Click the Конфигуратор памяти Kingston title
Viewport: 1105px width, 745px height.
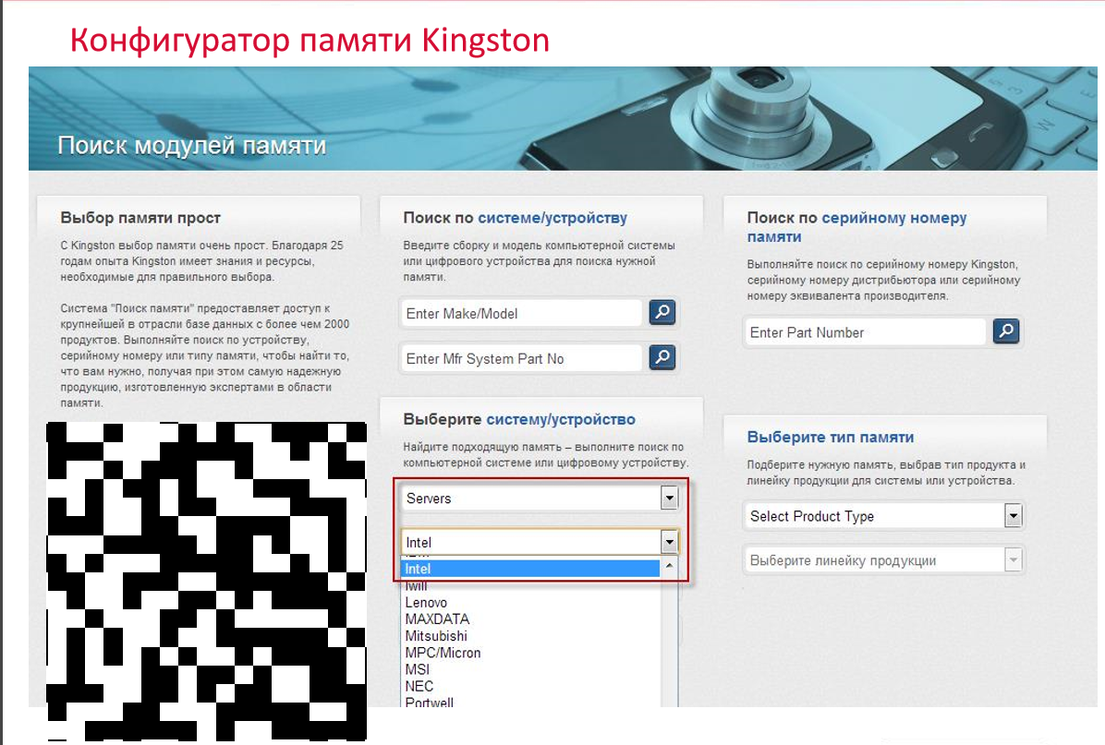(310, 40)
